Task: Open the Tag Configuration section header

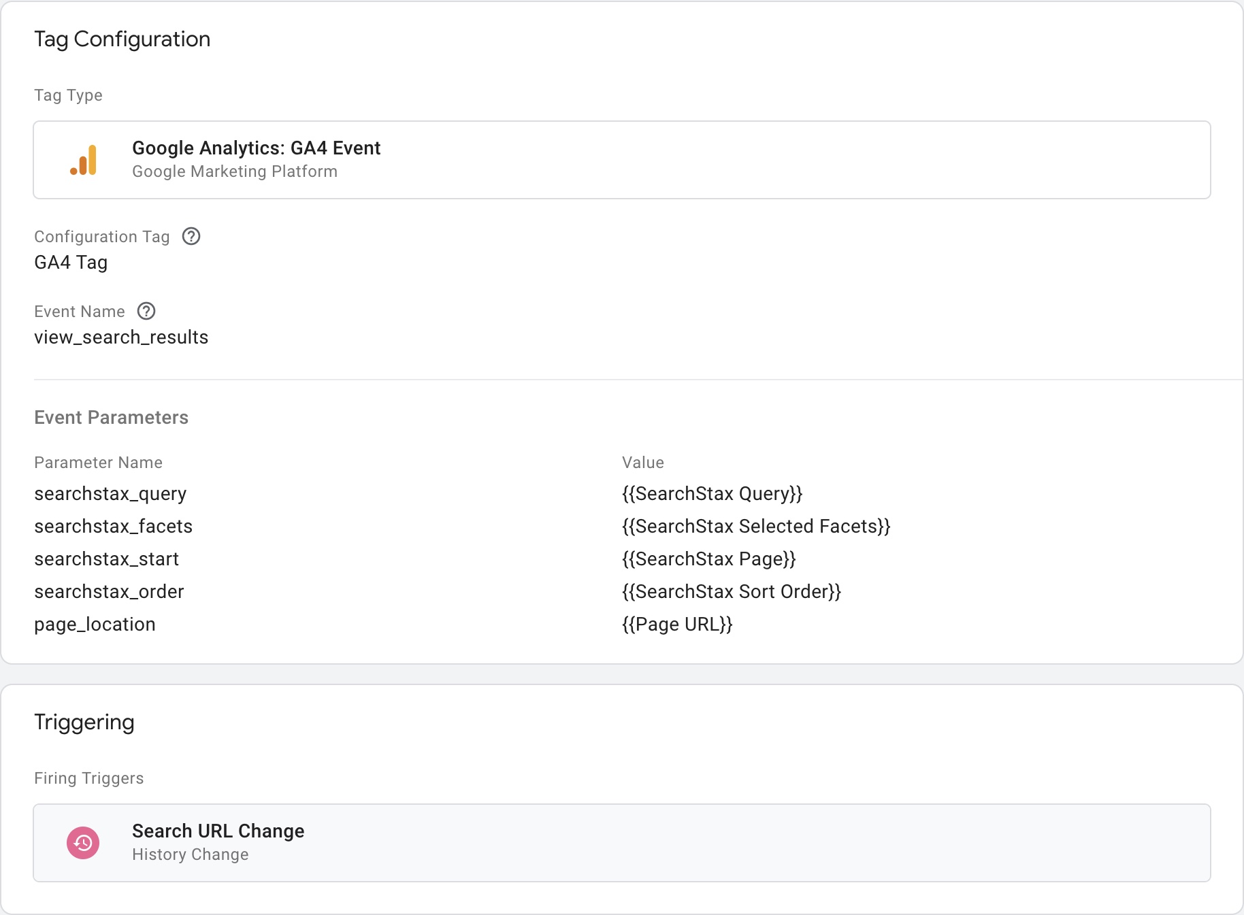Action: (x=122, y=39)
